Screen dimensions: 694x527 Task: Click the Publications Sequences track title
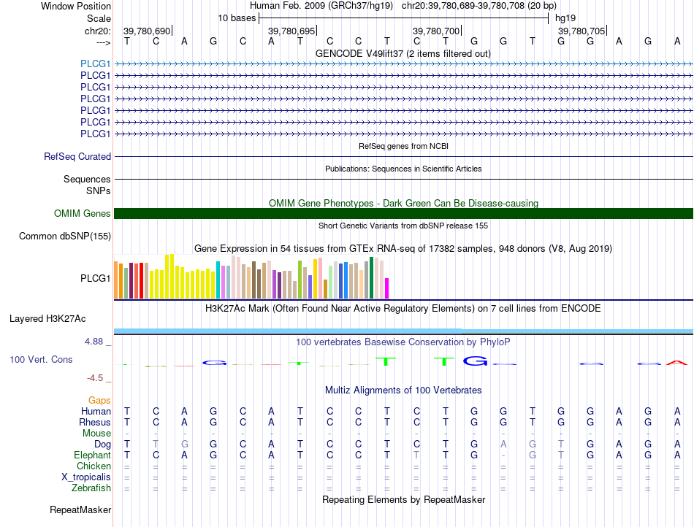(x=403, y=169)
